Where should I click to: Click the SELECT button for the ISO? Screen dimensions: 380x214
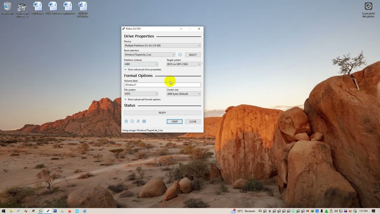click(193, 55)
